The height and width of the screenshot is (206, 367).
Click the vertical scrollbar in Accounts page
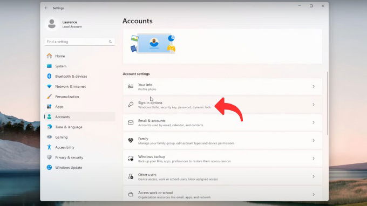click(x=328, y=103)
